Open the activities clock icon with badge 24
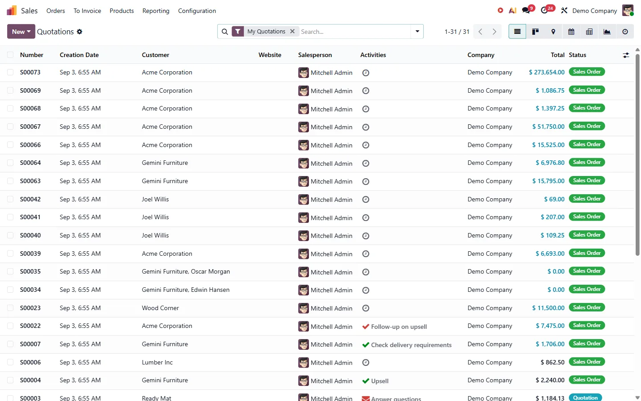Screen dimensions: 641x401 point(544,10)
